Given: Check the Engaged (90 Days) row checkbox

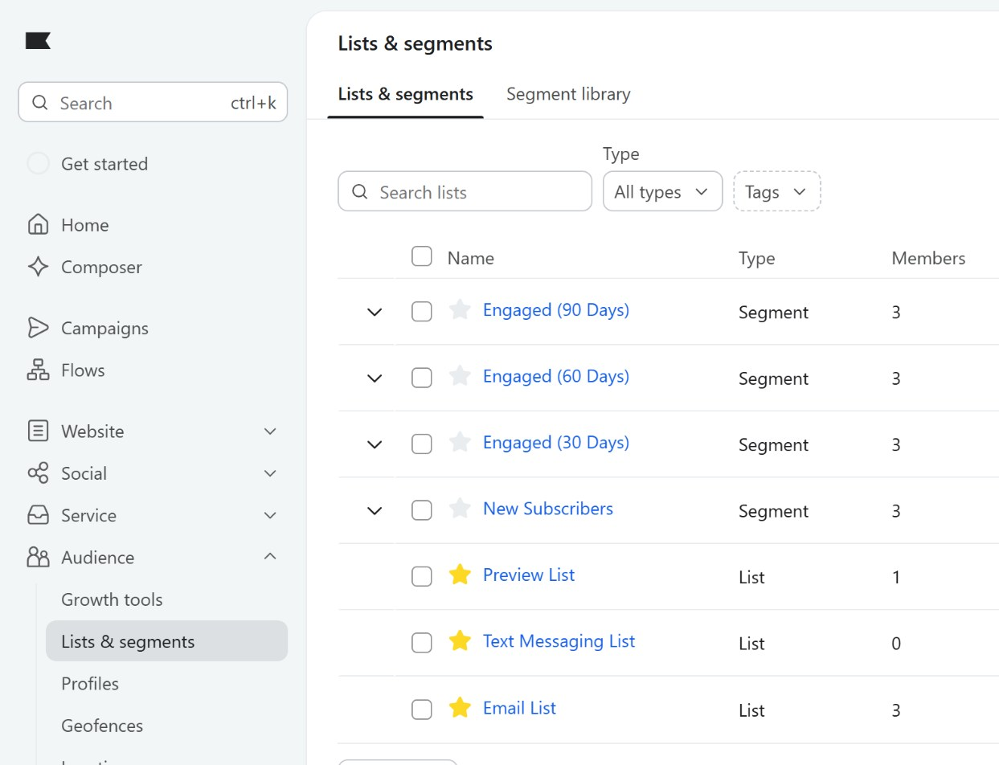Looking at the screenshot, I should [x=422, y=311].
